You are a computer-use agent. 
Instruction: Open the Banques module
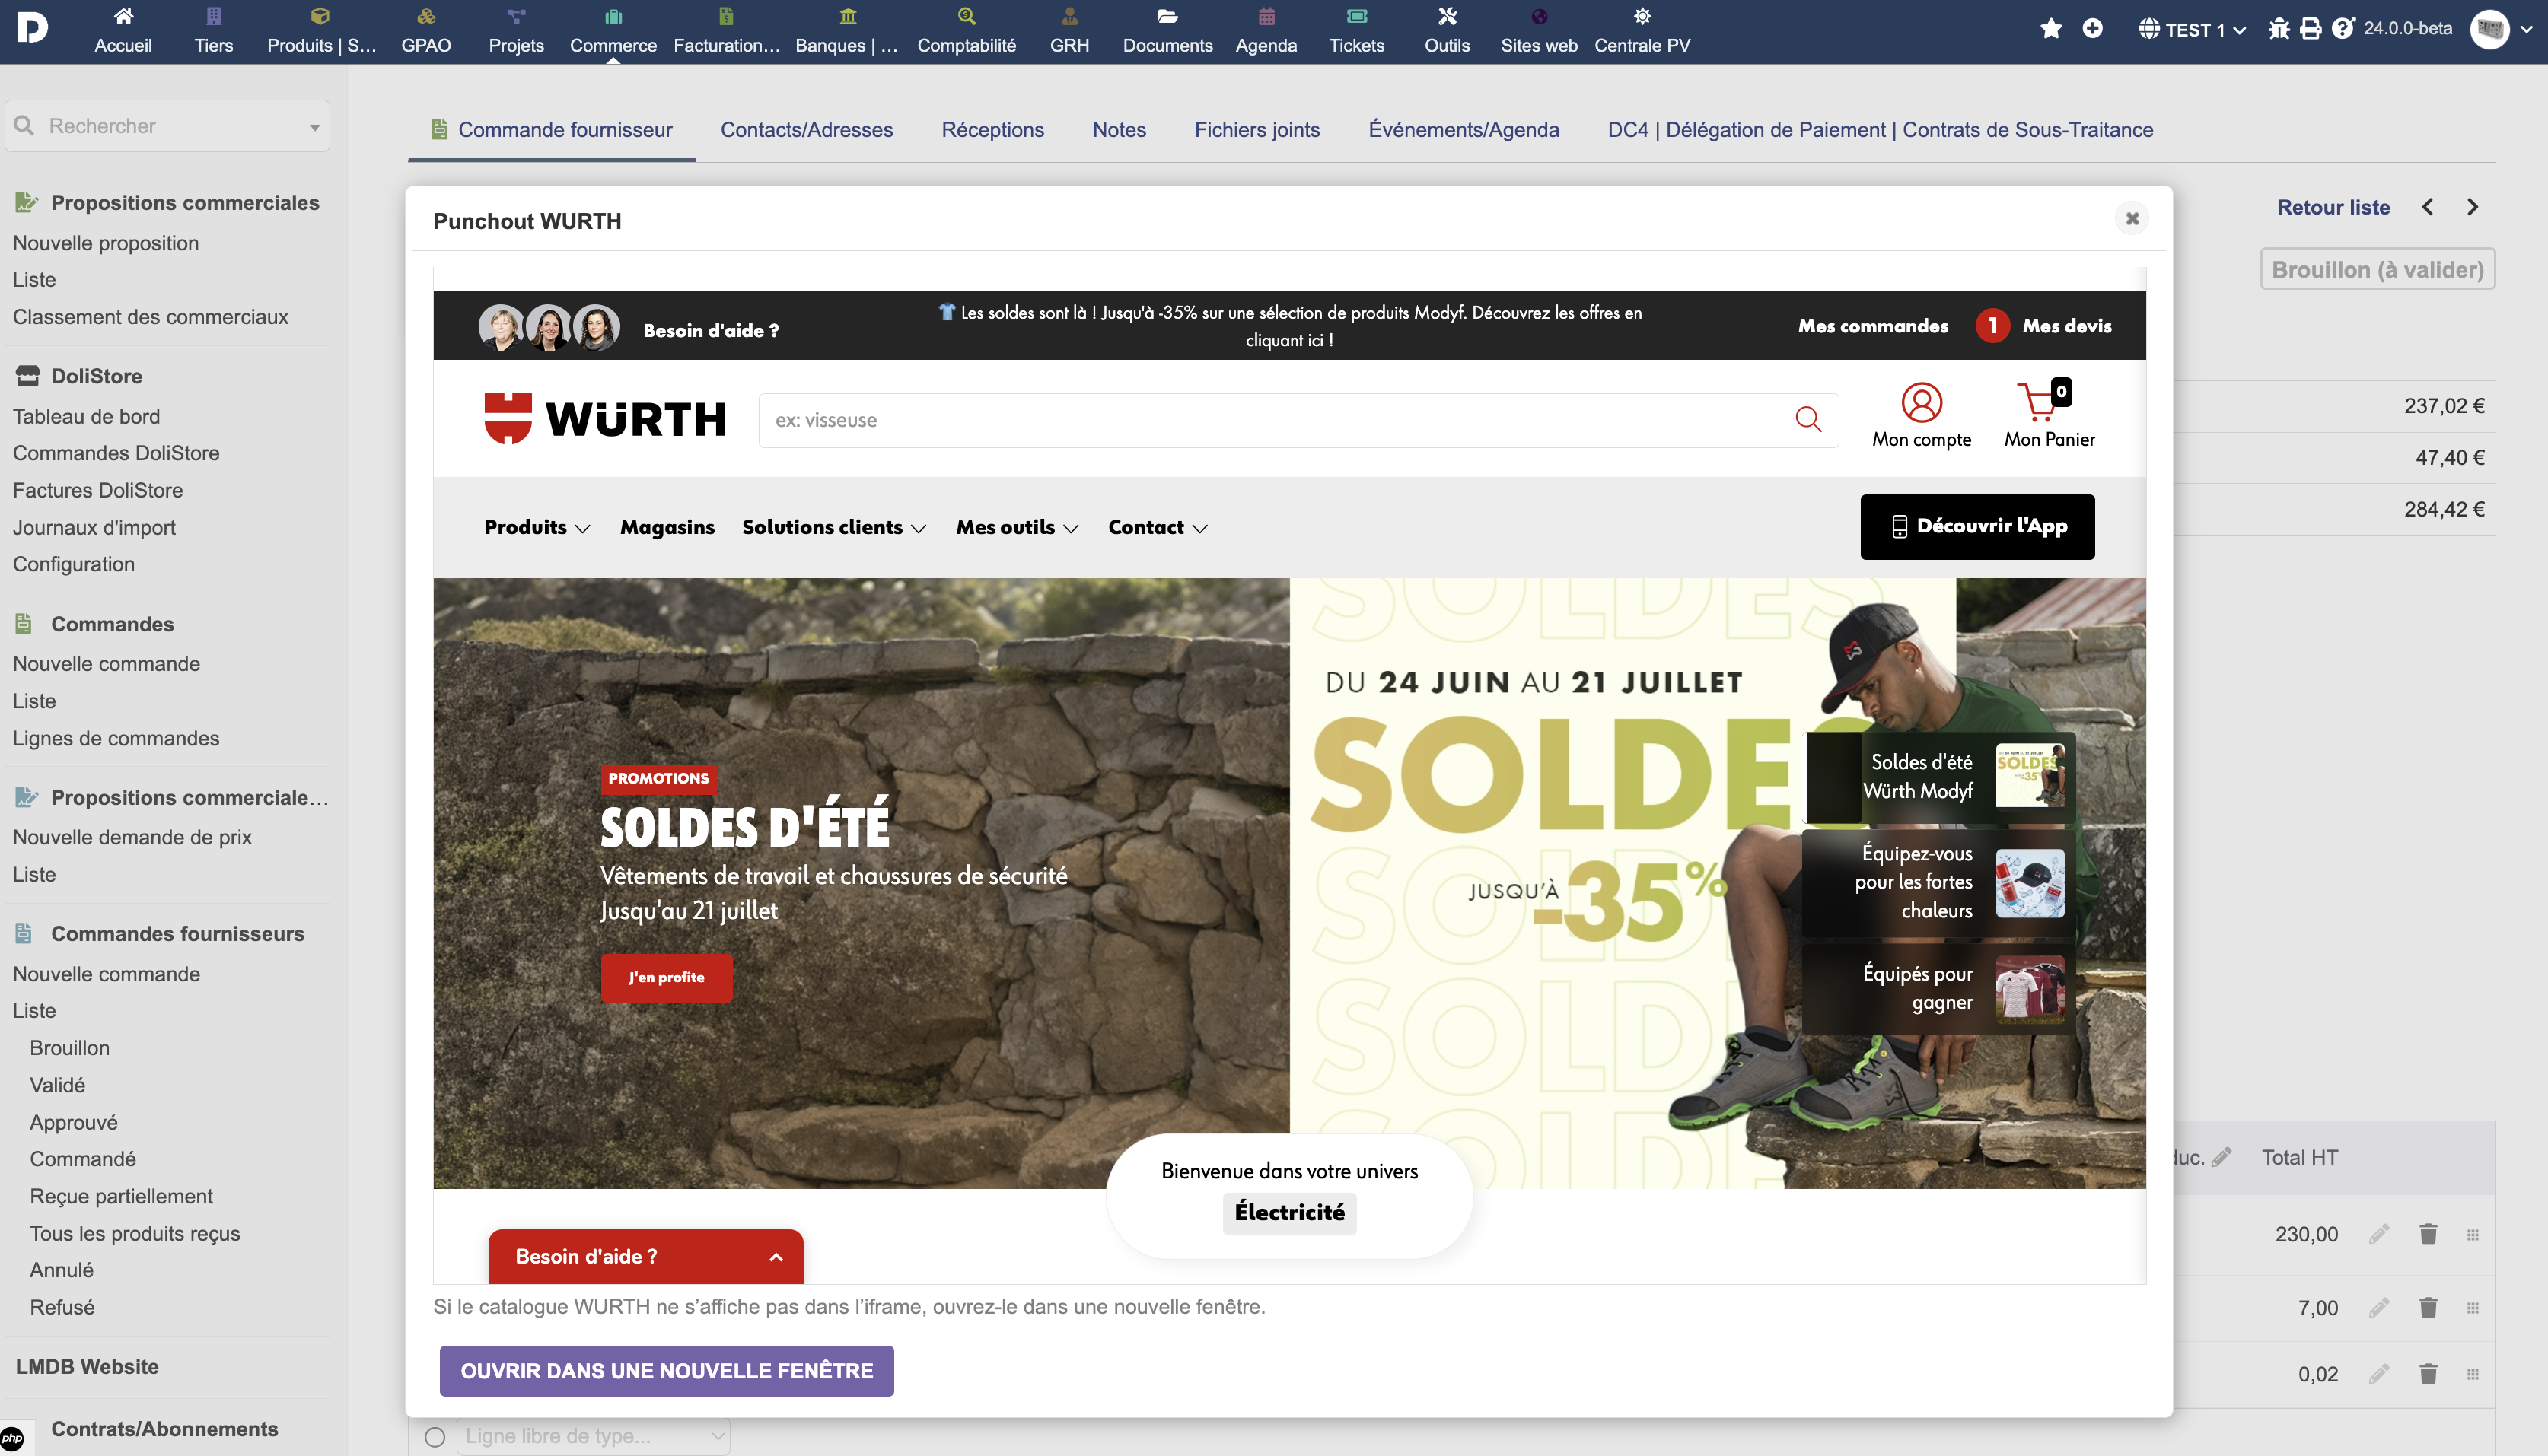[x=847, y=31]
